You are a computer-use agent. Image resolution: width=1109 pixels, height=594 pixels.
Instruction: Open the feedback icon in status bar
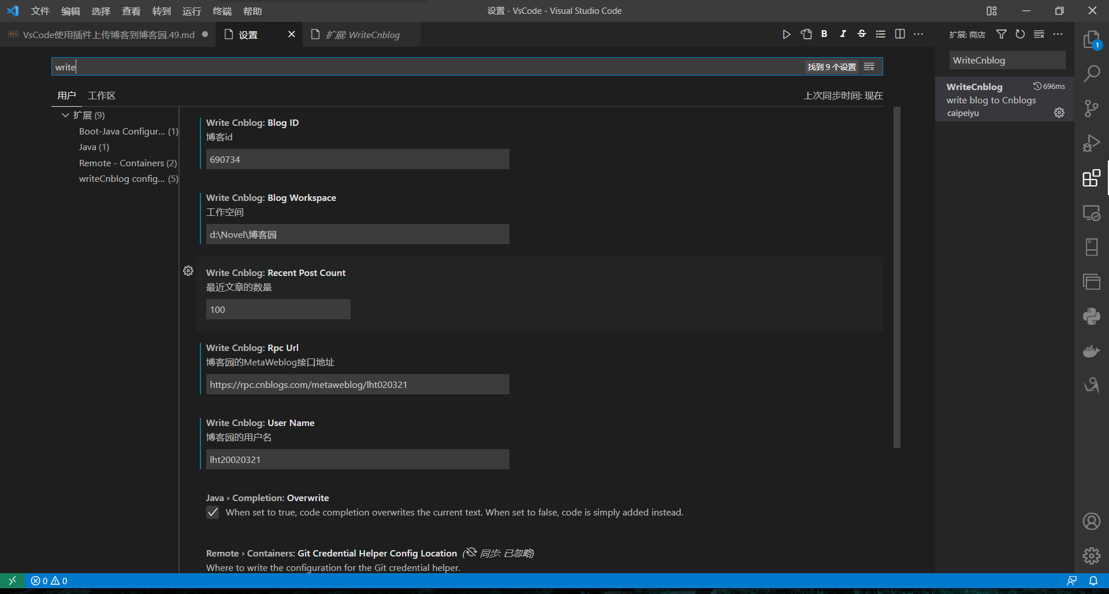(1071, 581)
